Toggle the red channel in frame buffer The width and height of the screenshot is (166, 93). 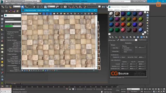(x=44, y=14)
